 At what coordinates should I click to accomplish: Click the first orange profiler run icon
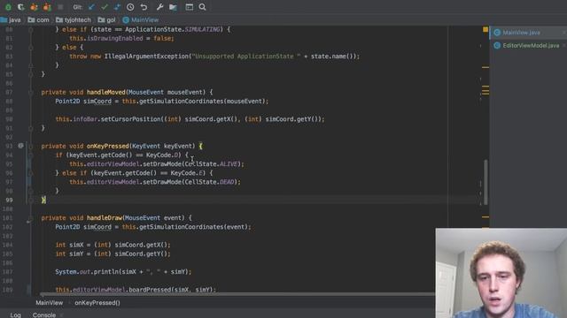(x=34, y=7)
